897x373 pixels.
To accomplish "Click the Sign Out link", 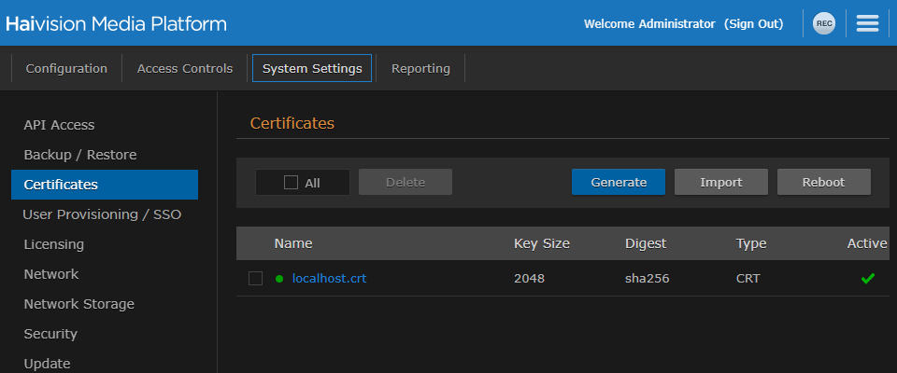I will (x=753, y=23).
